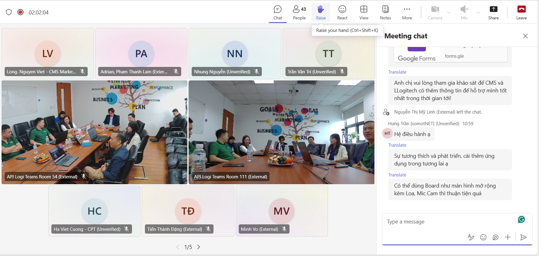Go to next participants page
The width and height of the screenshot is (539, 256).
pos(199,247)
